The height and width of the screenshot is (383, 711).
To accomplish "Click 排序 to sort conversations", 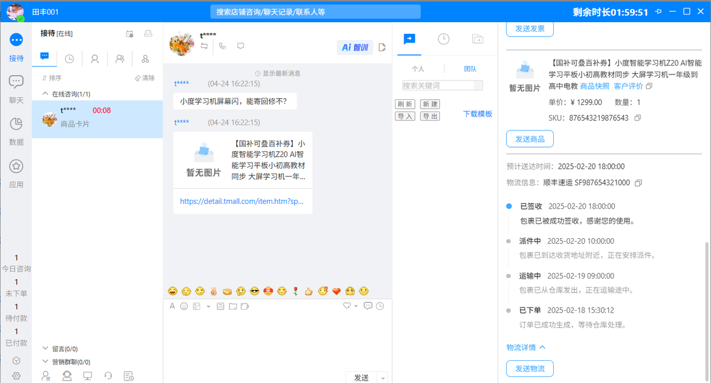I will (x=52, y=78).
